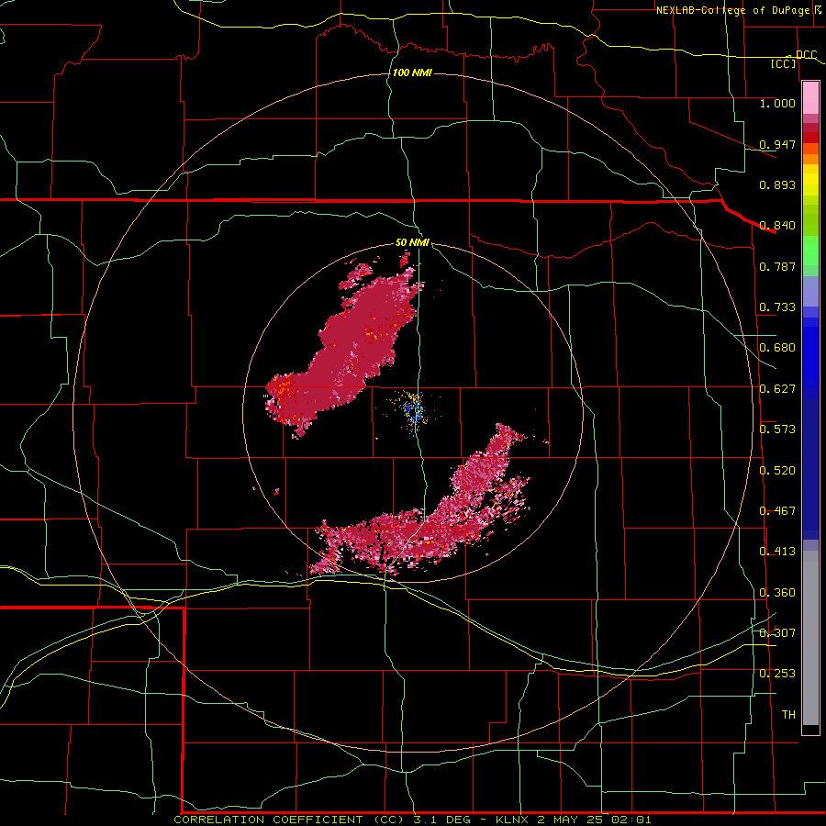Click the DCC product label

click(x=806, y=55)
